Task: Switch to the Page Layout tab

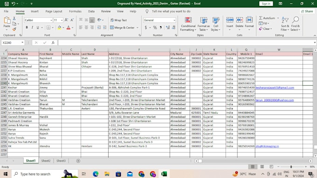Action: pos(54,11)
